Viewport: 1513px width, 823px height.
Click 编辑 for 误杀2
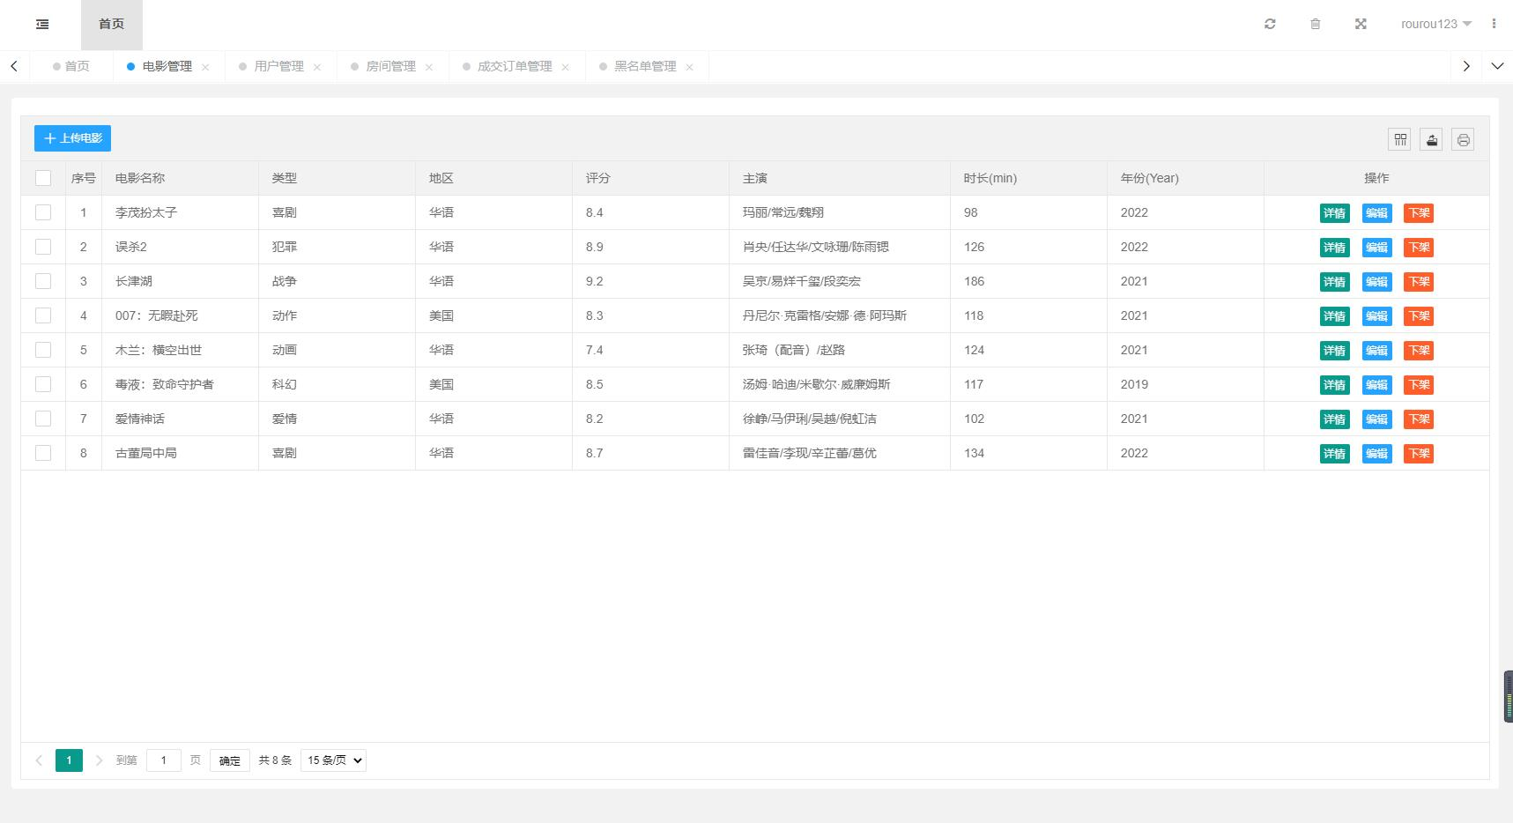tap(1376, 248)
